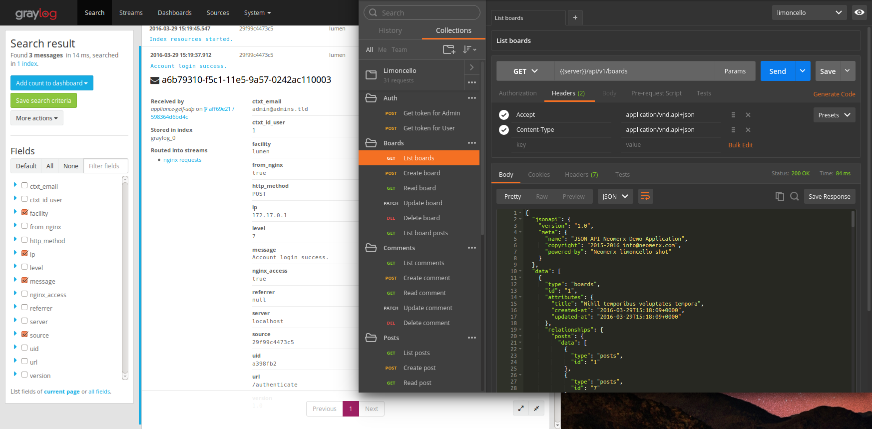The height and width of the screenshot is (429, 872).
Task: Uncheck the message field checkbox
Action: point(24,280)
